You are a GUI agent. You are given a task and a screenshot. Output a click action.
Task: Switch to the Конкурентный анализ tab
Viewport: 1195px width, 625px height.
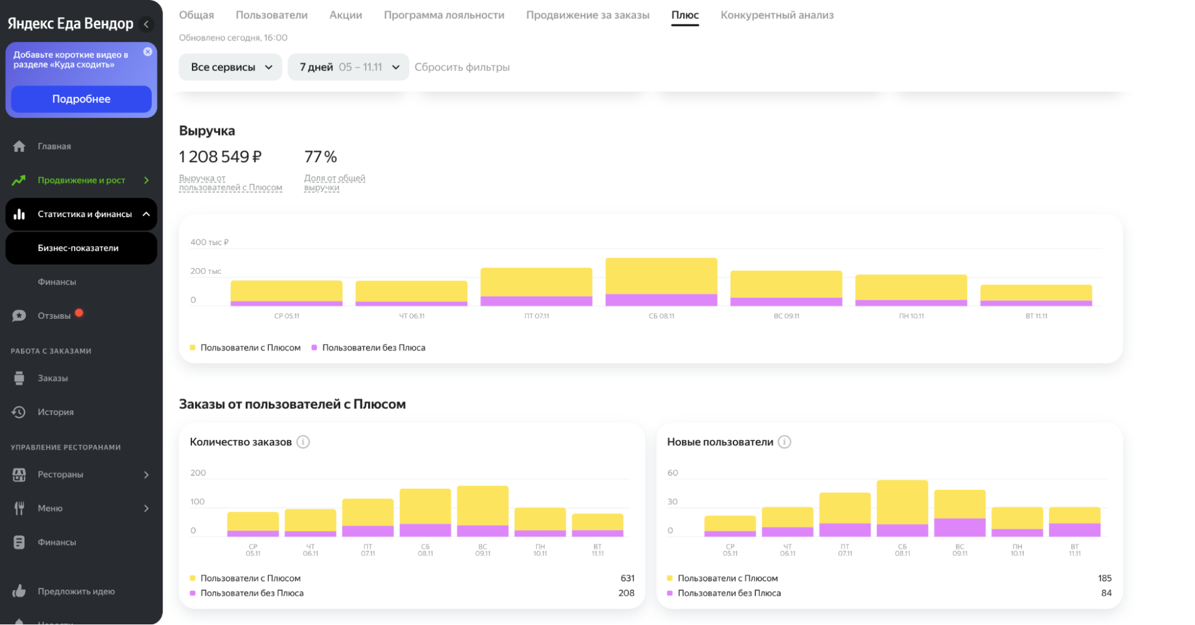pyautogui.click(x=777, y=15)
